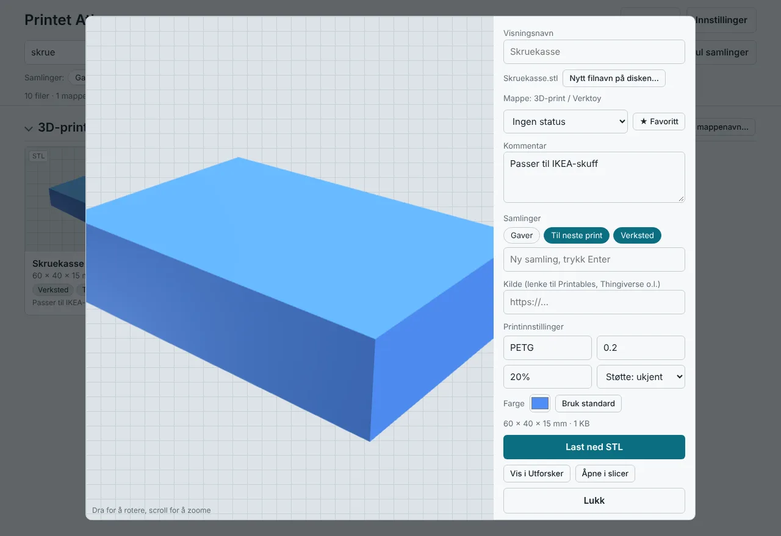Image resolution: width=781 pixels, height=536 pixels.
Task: Close the dialog with Lukk
Action: 594,501
